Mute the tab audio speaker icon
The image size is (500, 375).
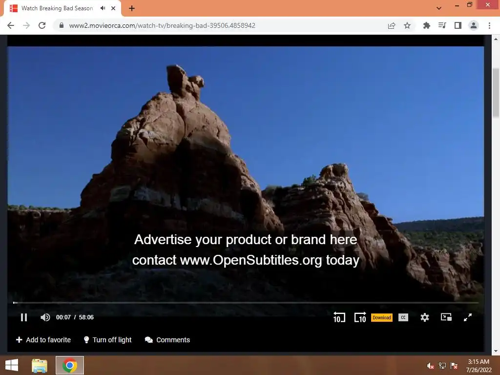(103, 8)
